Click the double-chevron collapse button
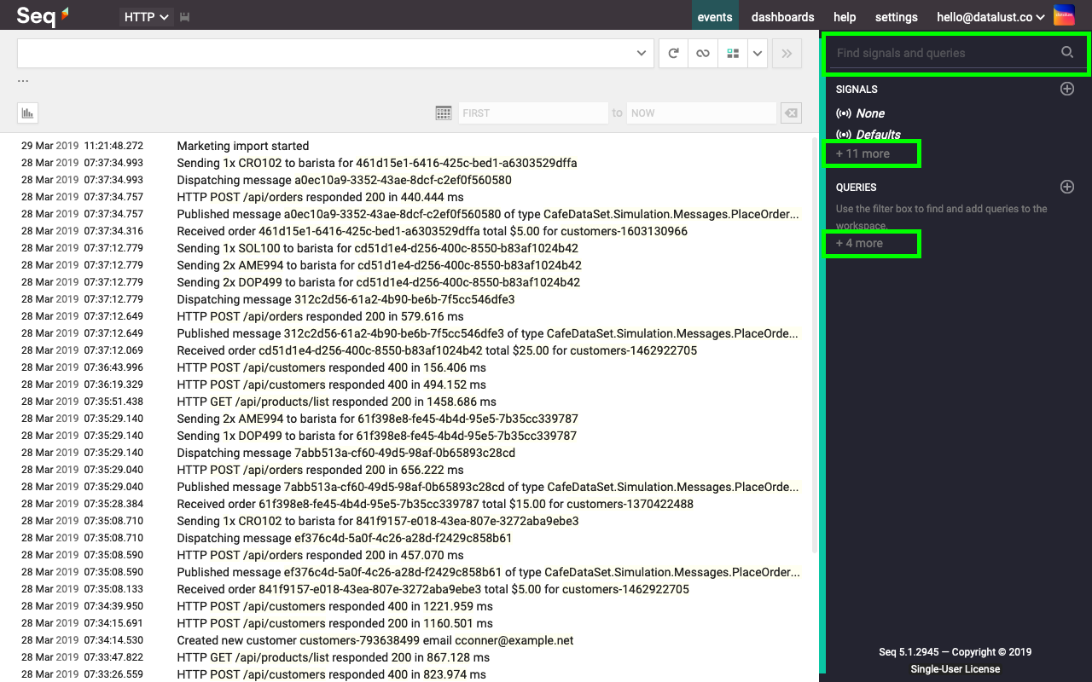This screenshot has width=1092, height=682. click(x=787, y=53)
